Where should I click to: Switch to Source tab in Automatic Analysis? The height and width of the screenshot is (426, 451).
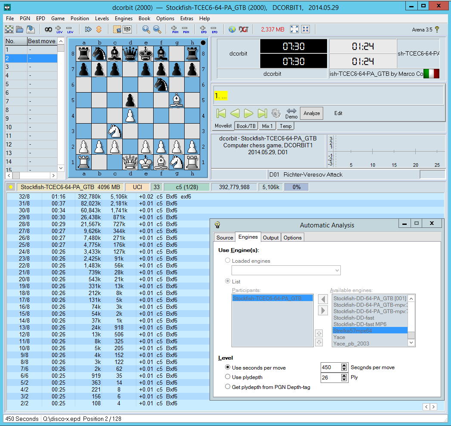(x=225, y=237)
